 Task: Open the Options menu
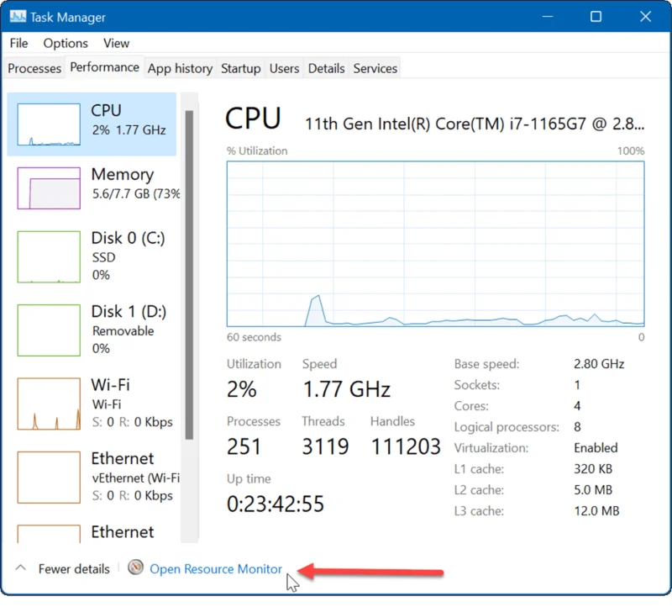click(x=66, y=44)
